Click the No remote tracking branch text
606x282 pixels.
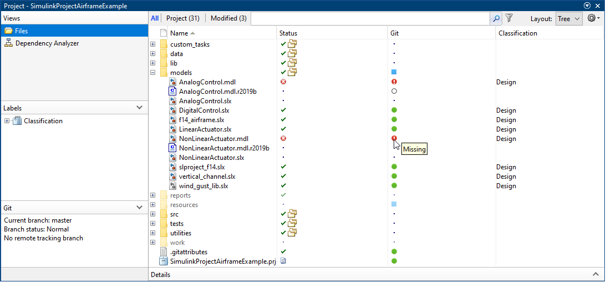coord(43,238)
